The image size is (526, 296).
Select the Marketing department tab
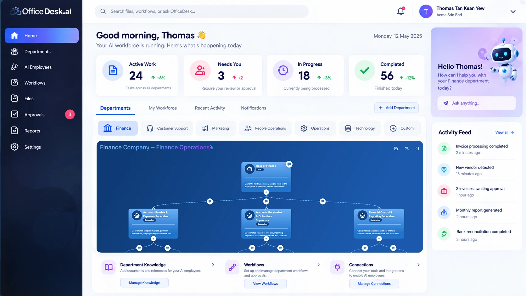point(216,128)
